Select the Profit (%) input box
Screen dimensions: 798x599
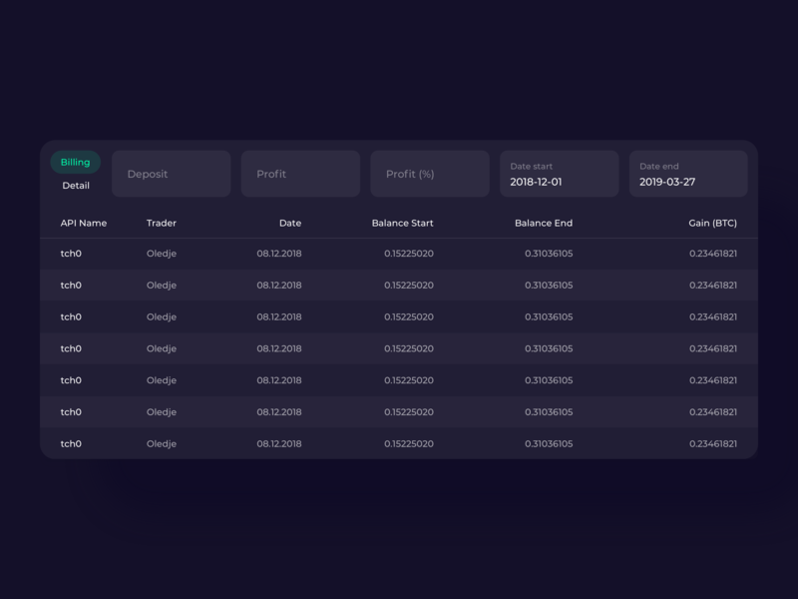click(429, 174)
